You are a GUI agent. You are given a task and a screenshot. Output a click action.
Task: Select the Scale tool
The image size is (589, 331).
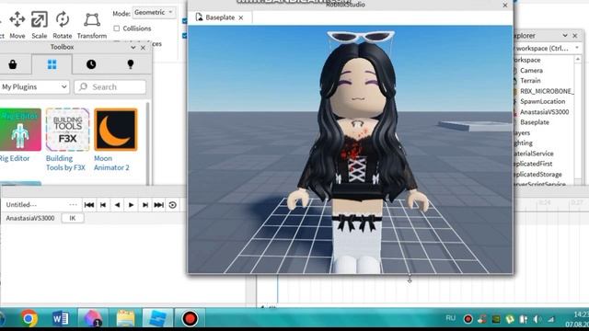tap(39, 25)
